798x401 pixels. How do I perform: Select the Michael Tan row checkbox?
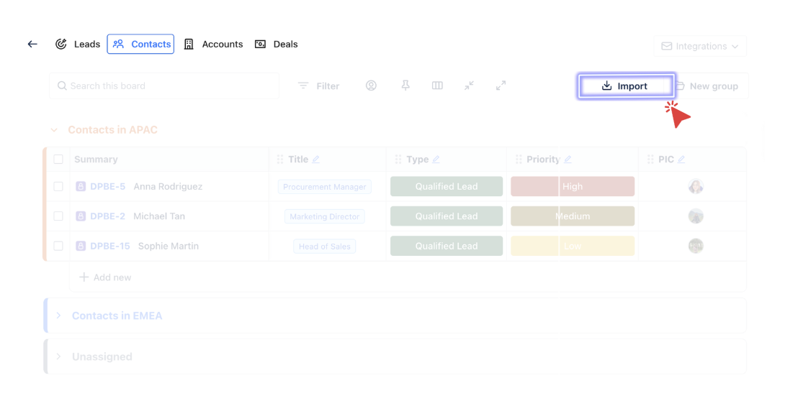tap(58, 216)
